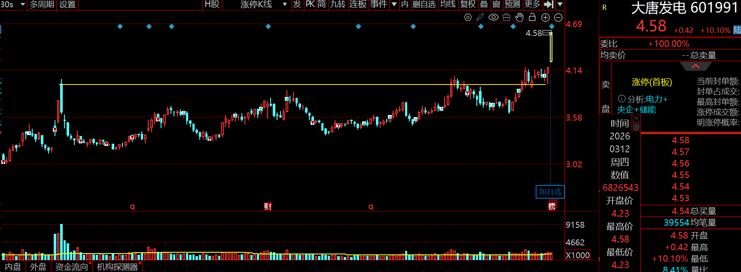Viewport: 741px width, 272px height.
Task: Open the 机构探测器 tab
Action: click(x=117, y=267)
